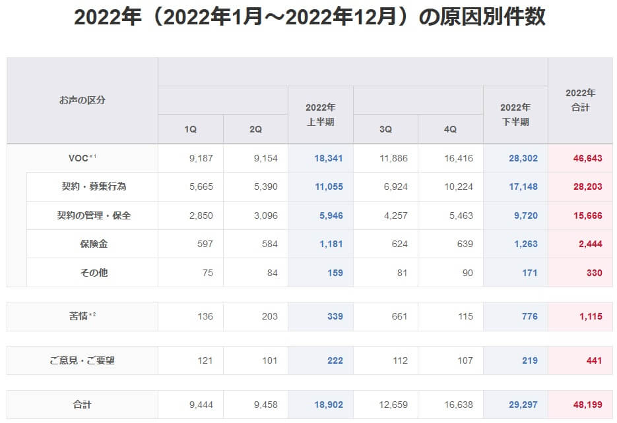Select the 保険金 row label
Viewport: 617px width, 423px height.
[x=94, y=244]
